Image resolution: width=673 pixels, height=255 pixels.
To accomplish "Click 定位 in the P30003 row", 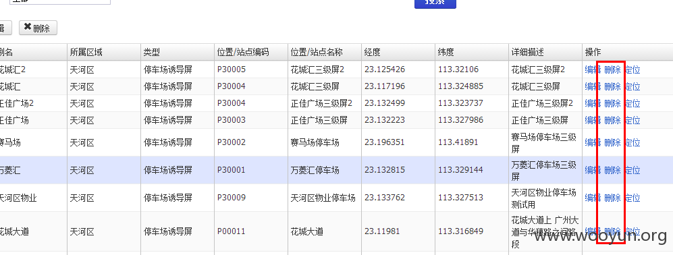I will (x=632, y=120).
